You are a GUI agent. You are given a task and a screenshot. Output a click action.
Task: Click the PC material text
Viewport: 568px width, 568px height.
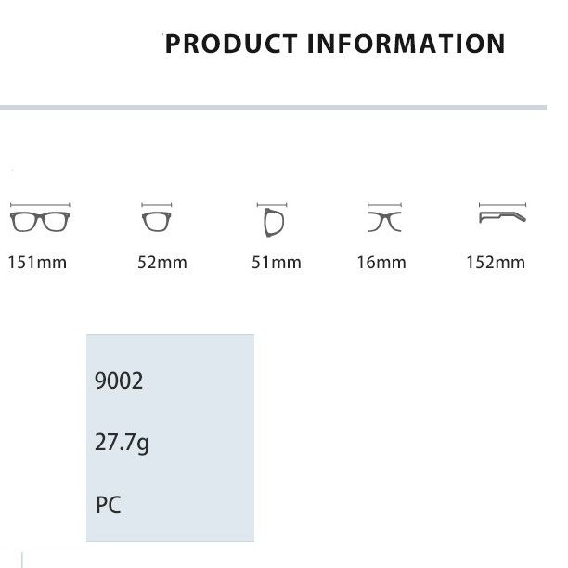(x=108, y=506)
